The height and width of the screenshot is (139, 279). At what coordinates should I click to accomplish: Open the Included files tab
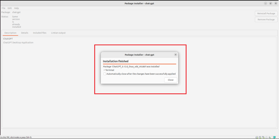[40, 33]
